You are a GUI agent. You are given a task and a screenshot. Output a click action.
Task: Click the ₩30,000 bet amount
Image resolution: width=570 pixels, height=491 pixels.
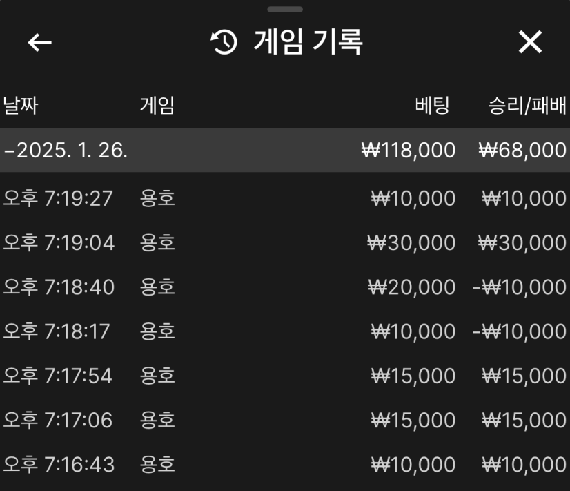point(412,243)
